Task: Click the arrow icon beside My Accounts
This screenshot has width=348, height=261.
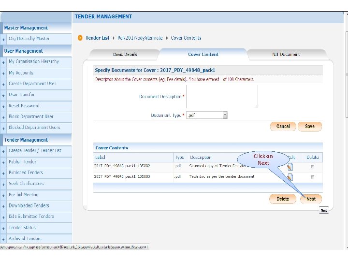Action: [3, 73]
